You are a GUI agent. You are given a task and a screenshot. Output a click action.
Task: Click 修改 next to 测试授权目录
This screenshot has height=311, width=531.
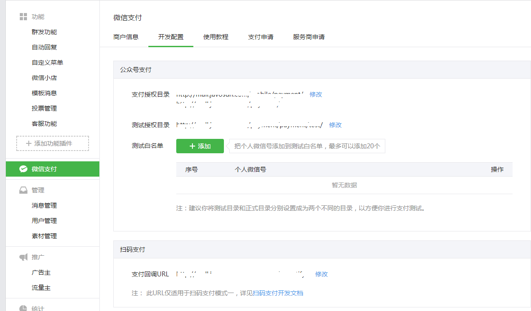pos(335,125)
